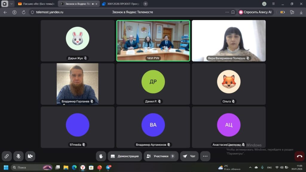The width and height of the screenshot is (306, 172).
Task: Go back to previous page
Action: pyautogui.click(x=5, y=12)
